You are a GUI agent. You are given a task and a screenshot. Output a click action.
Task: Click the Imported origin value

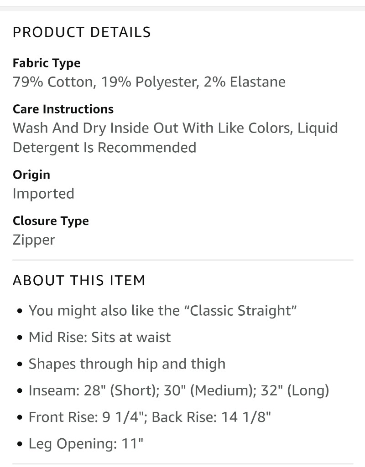pyautogui.click(x=43, y=194)
